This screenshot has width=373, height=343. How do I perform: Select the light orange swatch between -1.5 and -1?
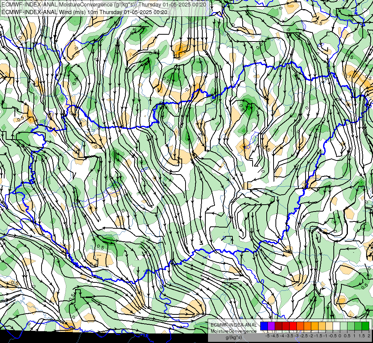point(322,326)
